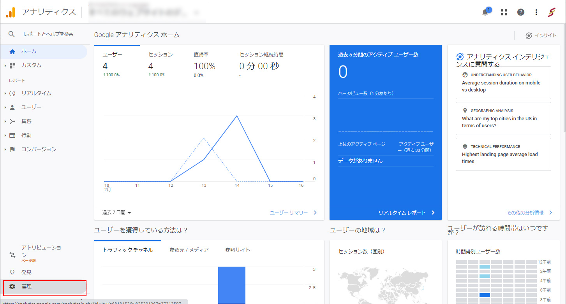Click the traffic channel blue bar
The width and height of the screenshot is (566, 304).
[x=232, y=285]
